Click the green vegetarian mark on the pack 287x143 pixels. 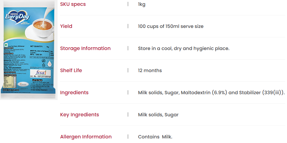(x=6, y=45)
